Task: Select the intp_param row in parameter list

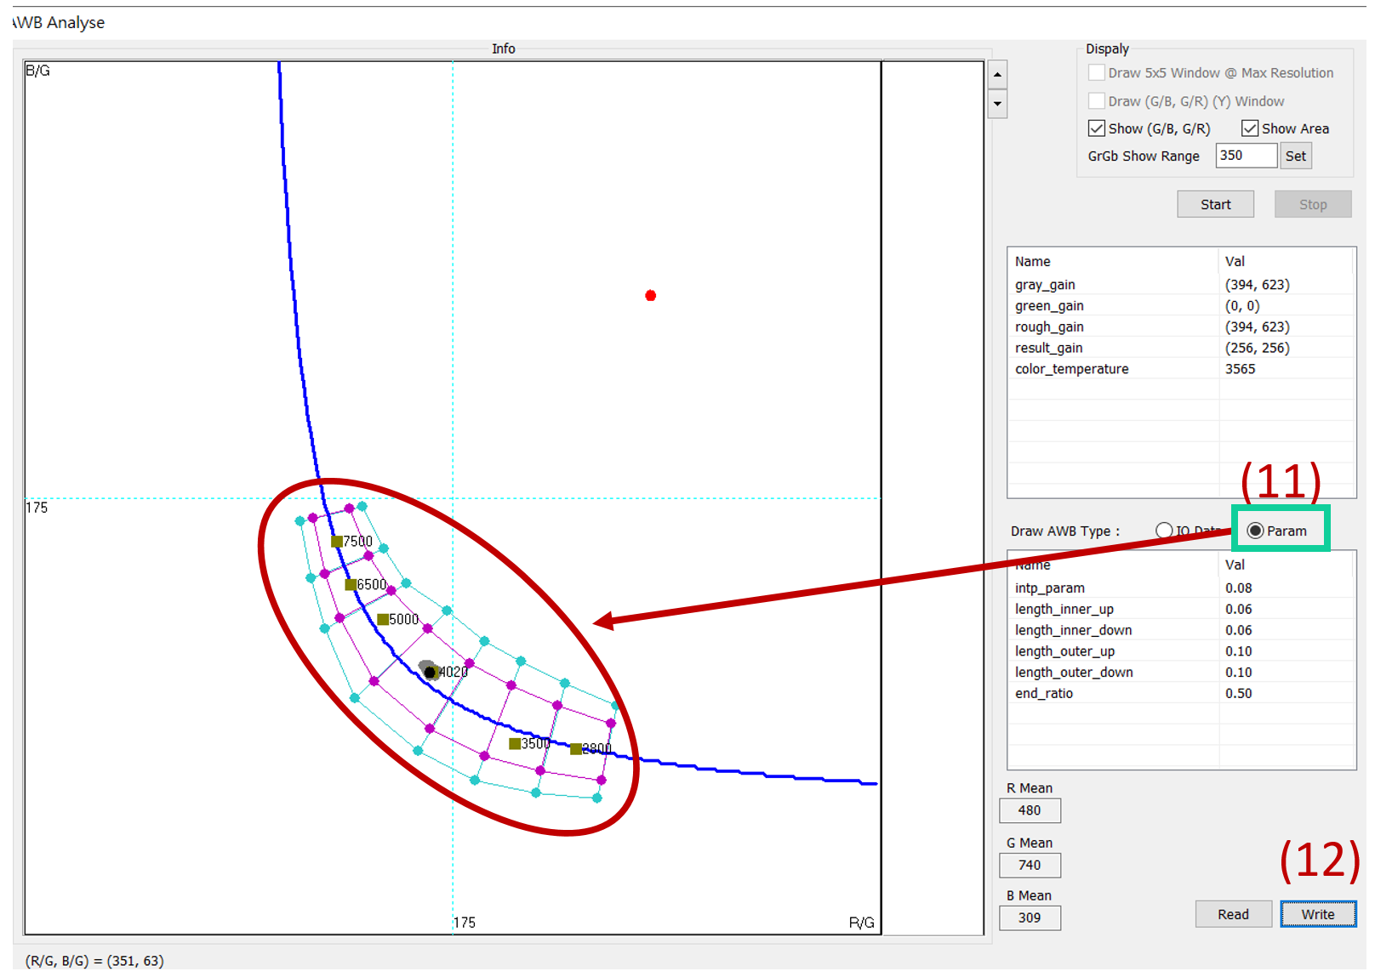Action: pyautogui.click(x=1050, y=588)
